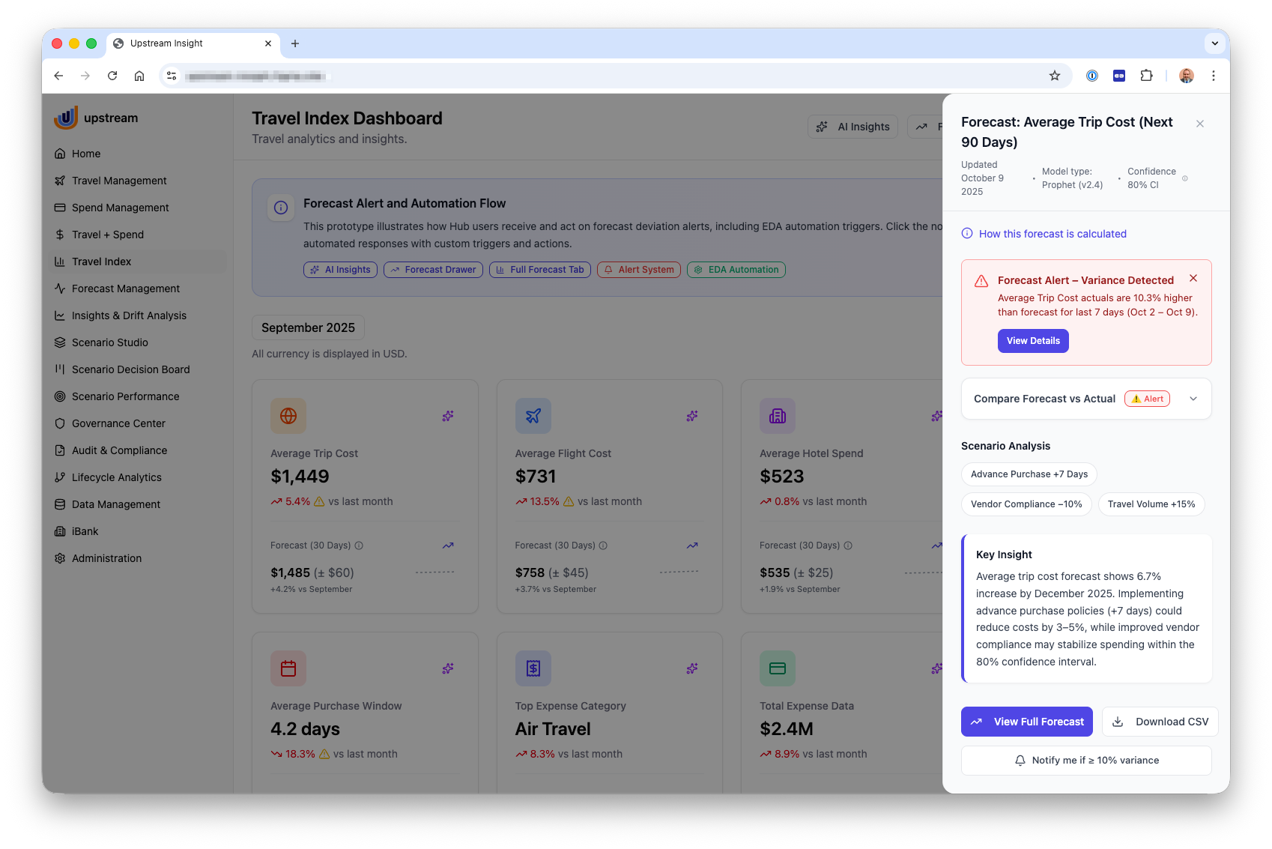Toggle the Vendor Compliance −10% scenario

tap(1026, 504)
